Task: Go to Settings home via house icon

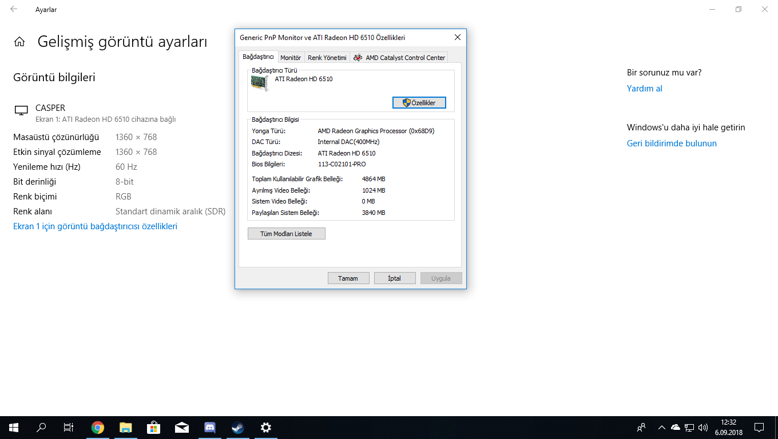Action: (x=19, y=42)
